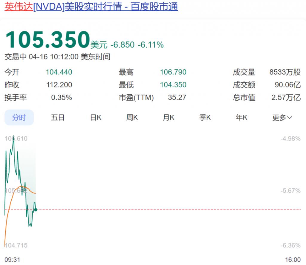Click the 市盈(TTM) value 35.27

coord(177,98)
